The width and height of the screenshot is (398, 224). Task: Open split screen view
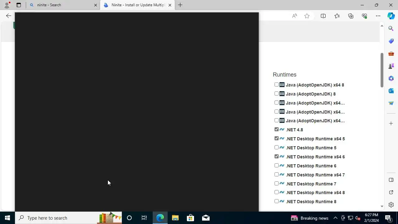(x=323, y=16)
